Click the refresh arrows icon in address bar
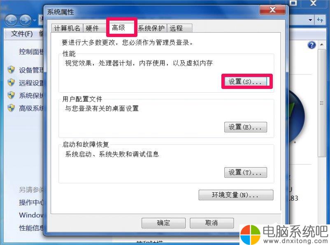This screenshot has width=330, height=245. tap(320, 20)
